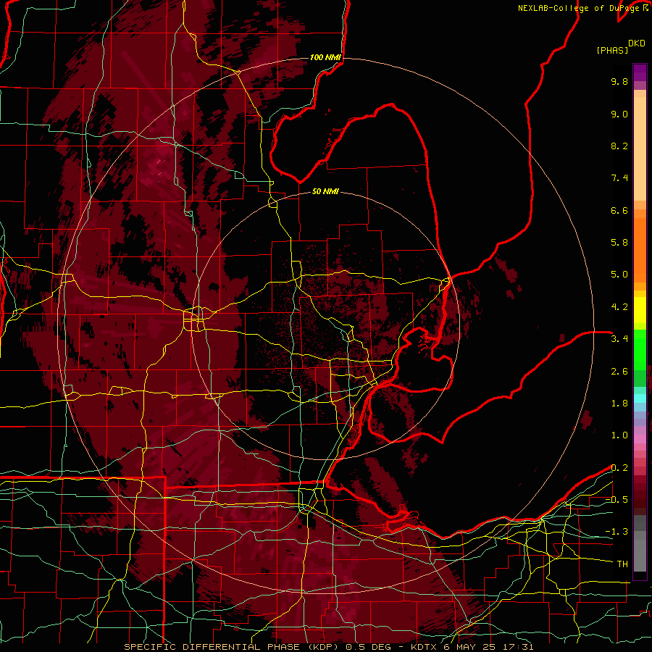The image size is (652, 652).
Task: Click the 7.4 value on the color scale
Action: [x=619, y=178]
